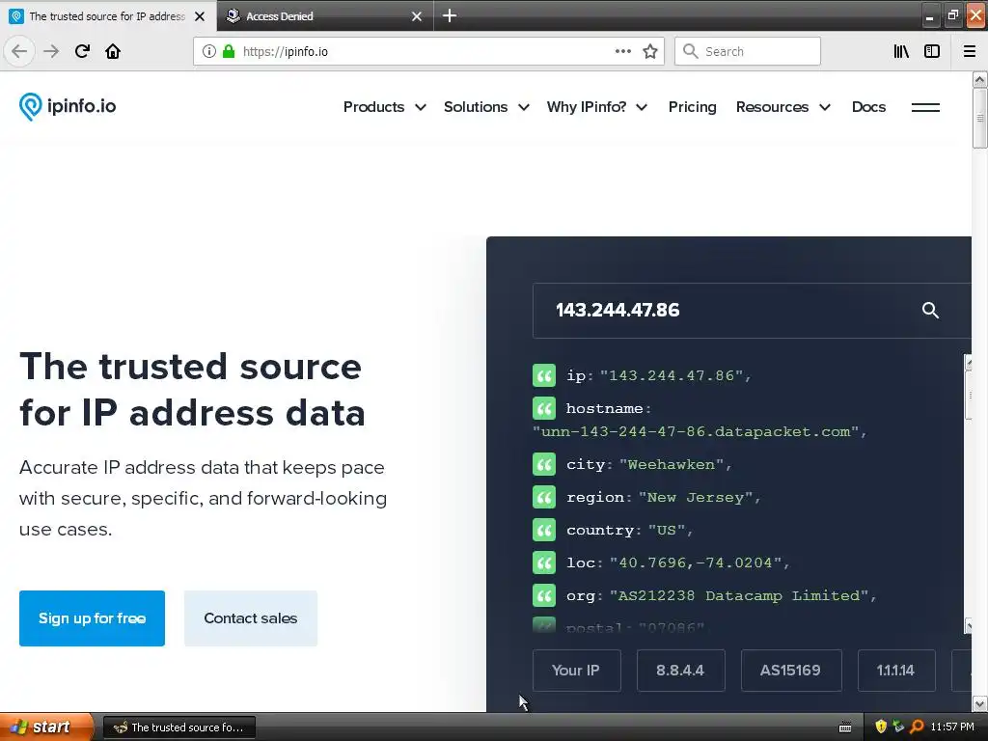
Task: Click quote icon beside region field
Action: pos(544,497)
